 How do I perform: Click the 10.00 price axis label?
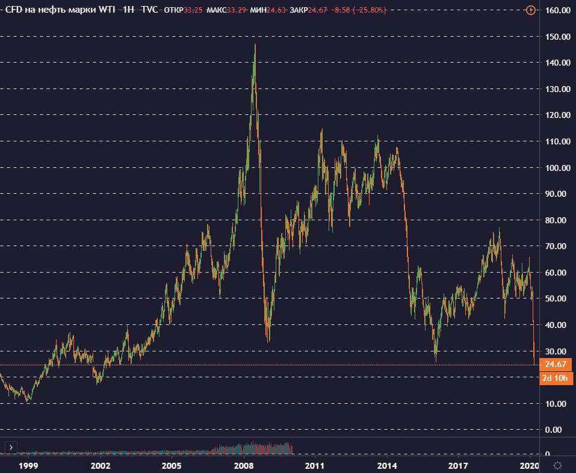coord(556,404)
